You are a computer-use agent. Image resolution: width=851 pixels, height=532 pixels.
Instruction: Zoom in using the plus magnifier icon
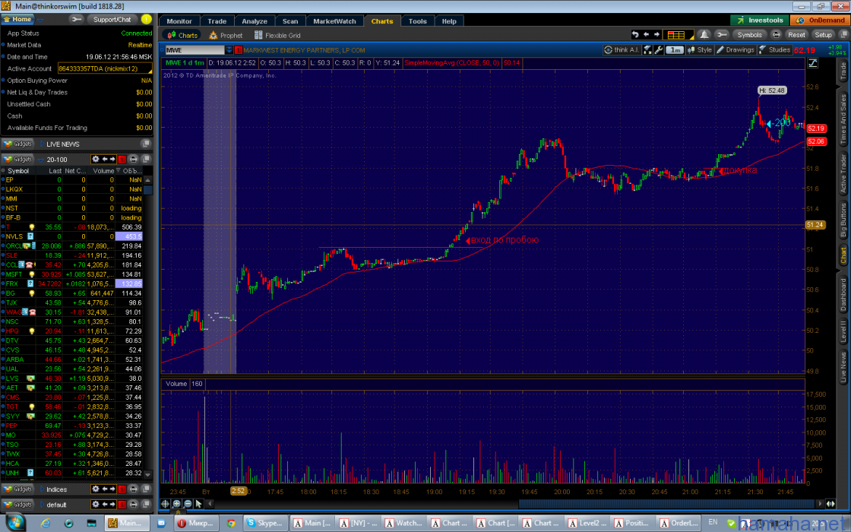tap(176, 504)
